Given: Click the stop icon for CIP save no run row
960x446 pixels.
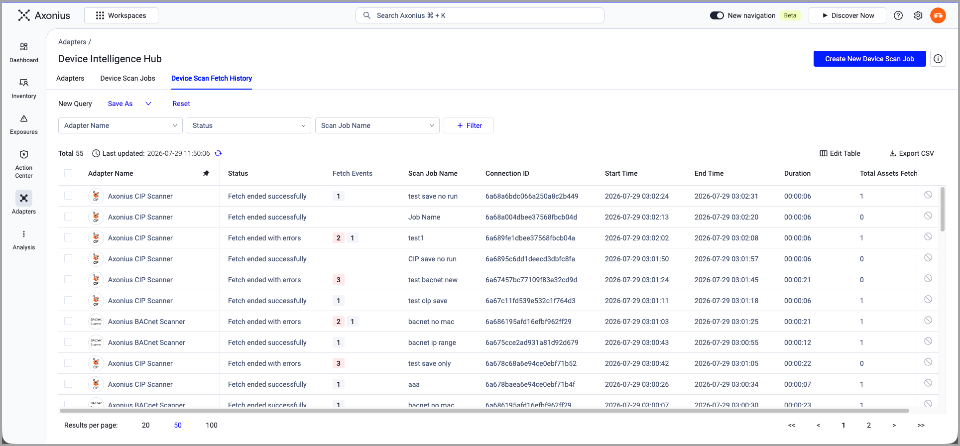Looking at the screenshot, I should [928, 257].
